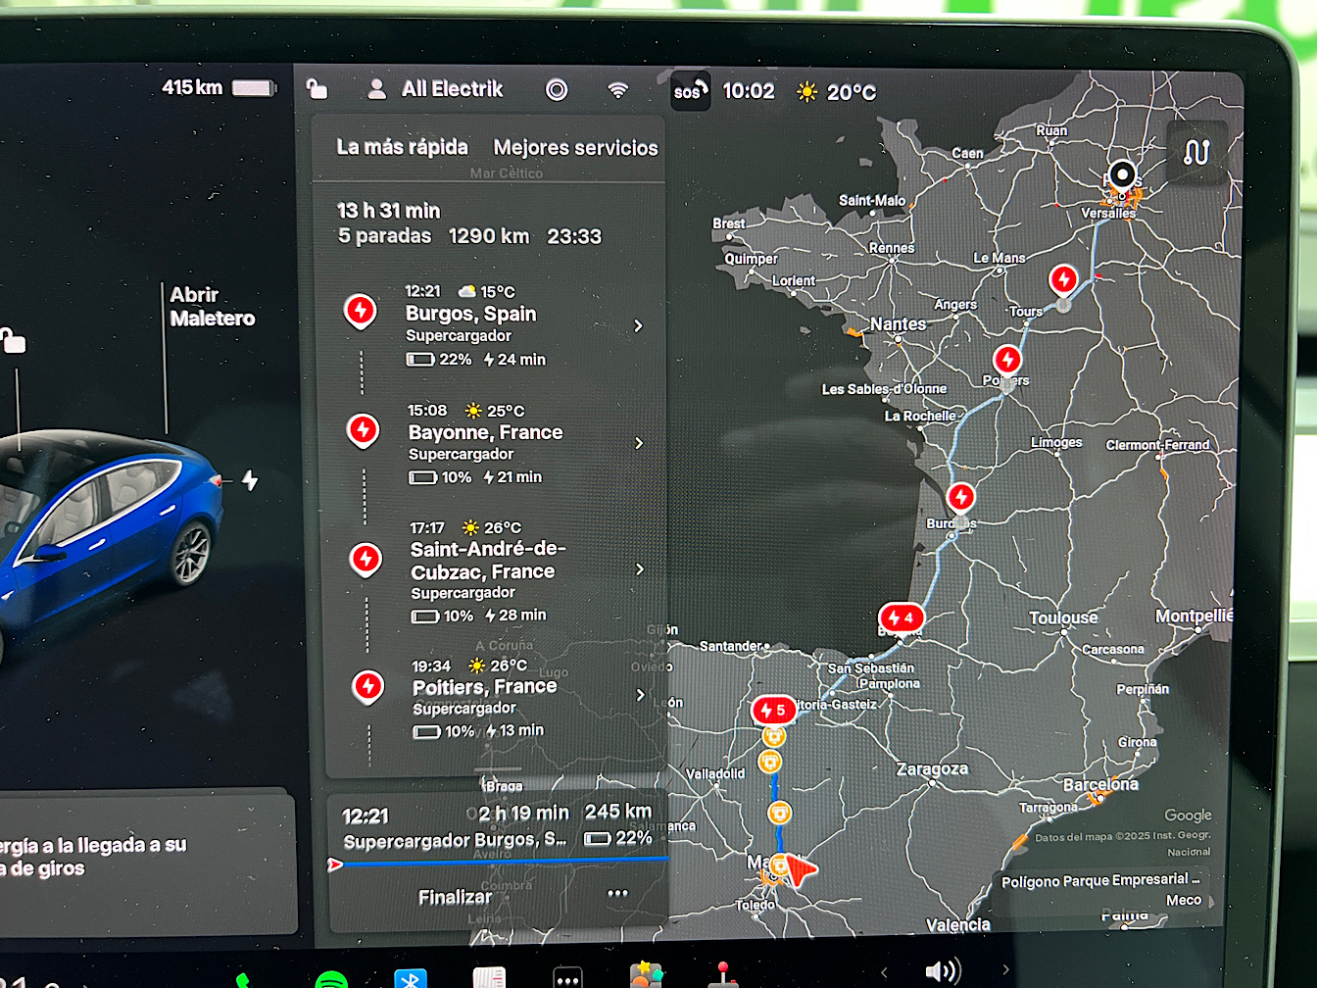Tap Abrir Maletero to open the trunk
This screenshot has height=988, width=1317.
coord(212,307)
